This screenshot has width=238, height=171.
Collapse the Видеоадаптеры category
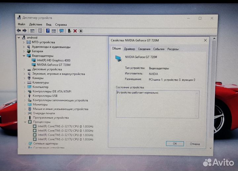(24, 56)
